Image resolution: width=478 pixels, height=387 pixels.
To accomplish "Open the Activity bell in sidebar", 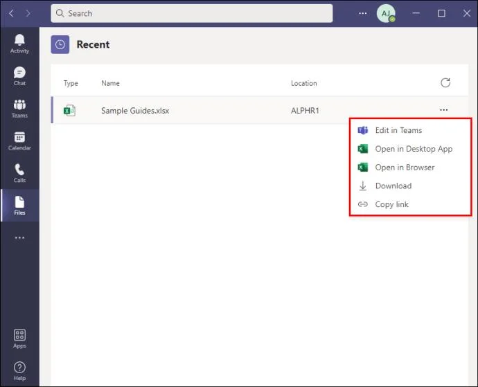I will 19,44.
